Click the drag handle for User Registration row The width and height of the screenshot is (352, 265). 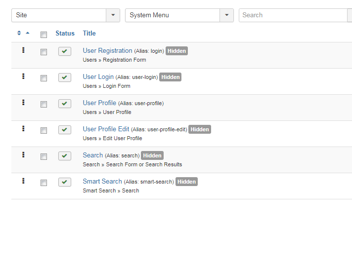(23, 50)
